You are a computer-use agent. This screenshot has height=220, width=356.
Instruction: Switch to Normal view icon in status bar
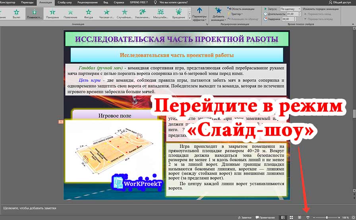(283, 218)
